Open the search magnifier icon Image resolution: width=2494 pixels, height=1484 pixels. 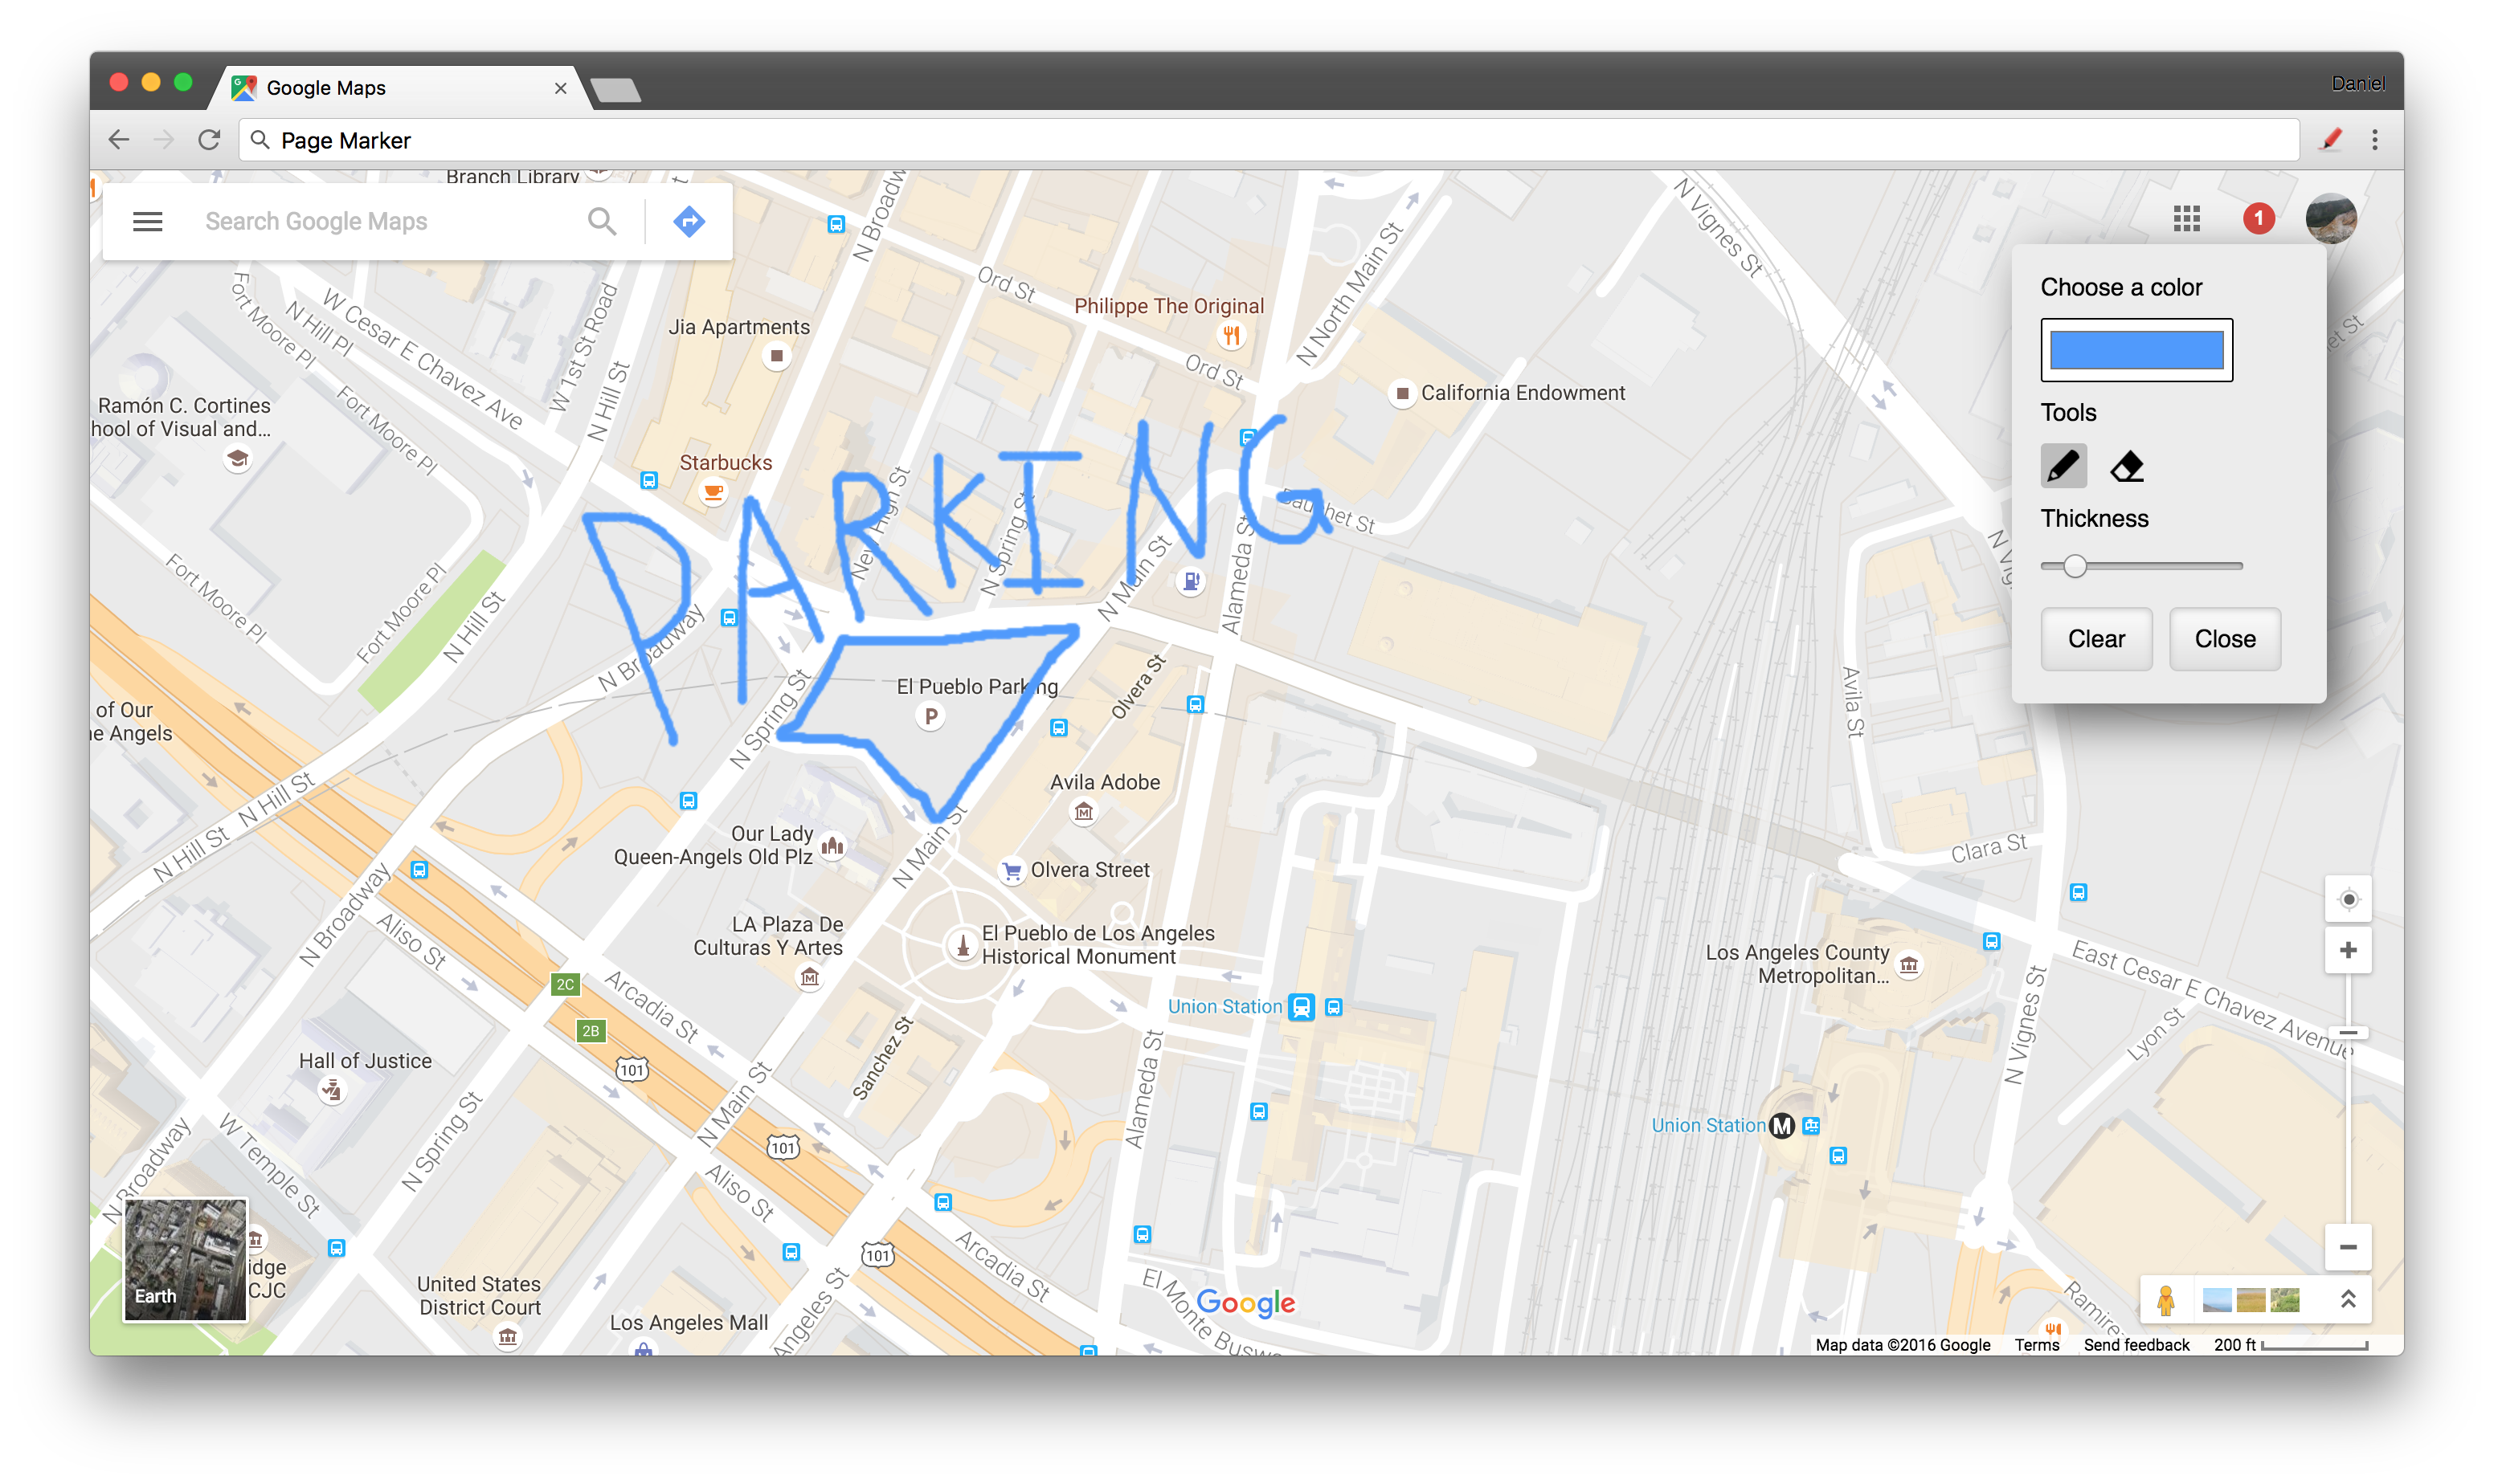603,220
